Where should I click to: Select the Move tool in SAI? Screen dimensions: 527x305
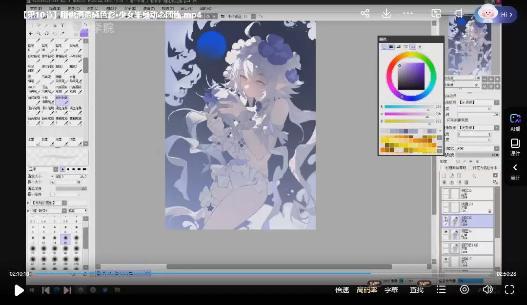point(31,34)
